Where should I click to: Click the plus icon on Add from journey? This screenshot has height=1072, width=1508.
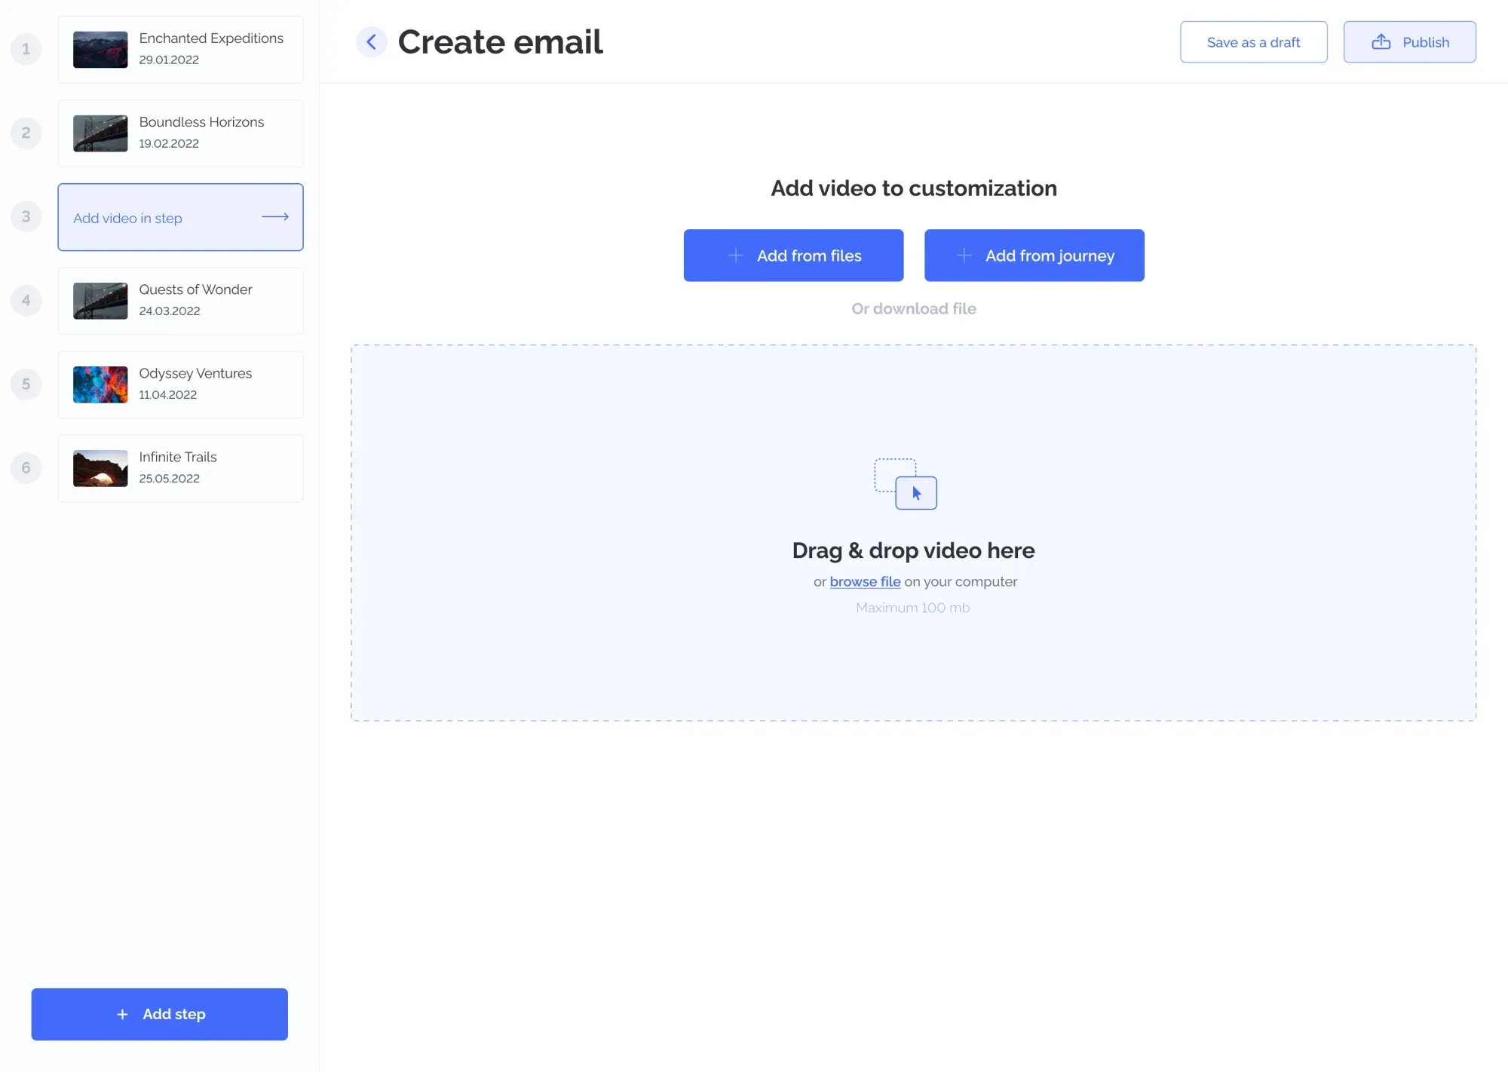coord(963,255)
